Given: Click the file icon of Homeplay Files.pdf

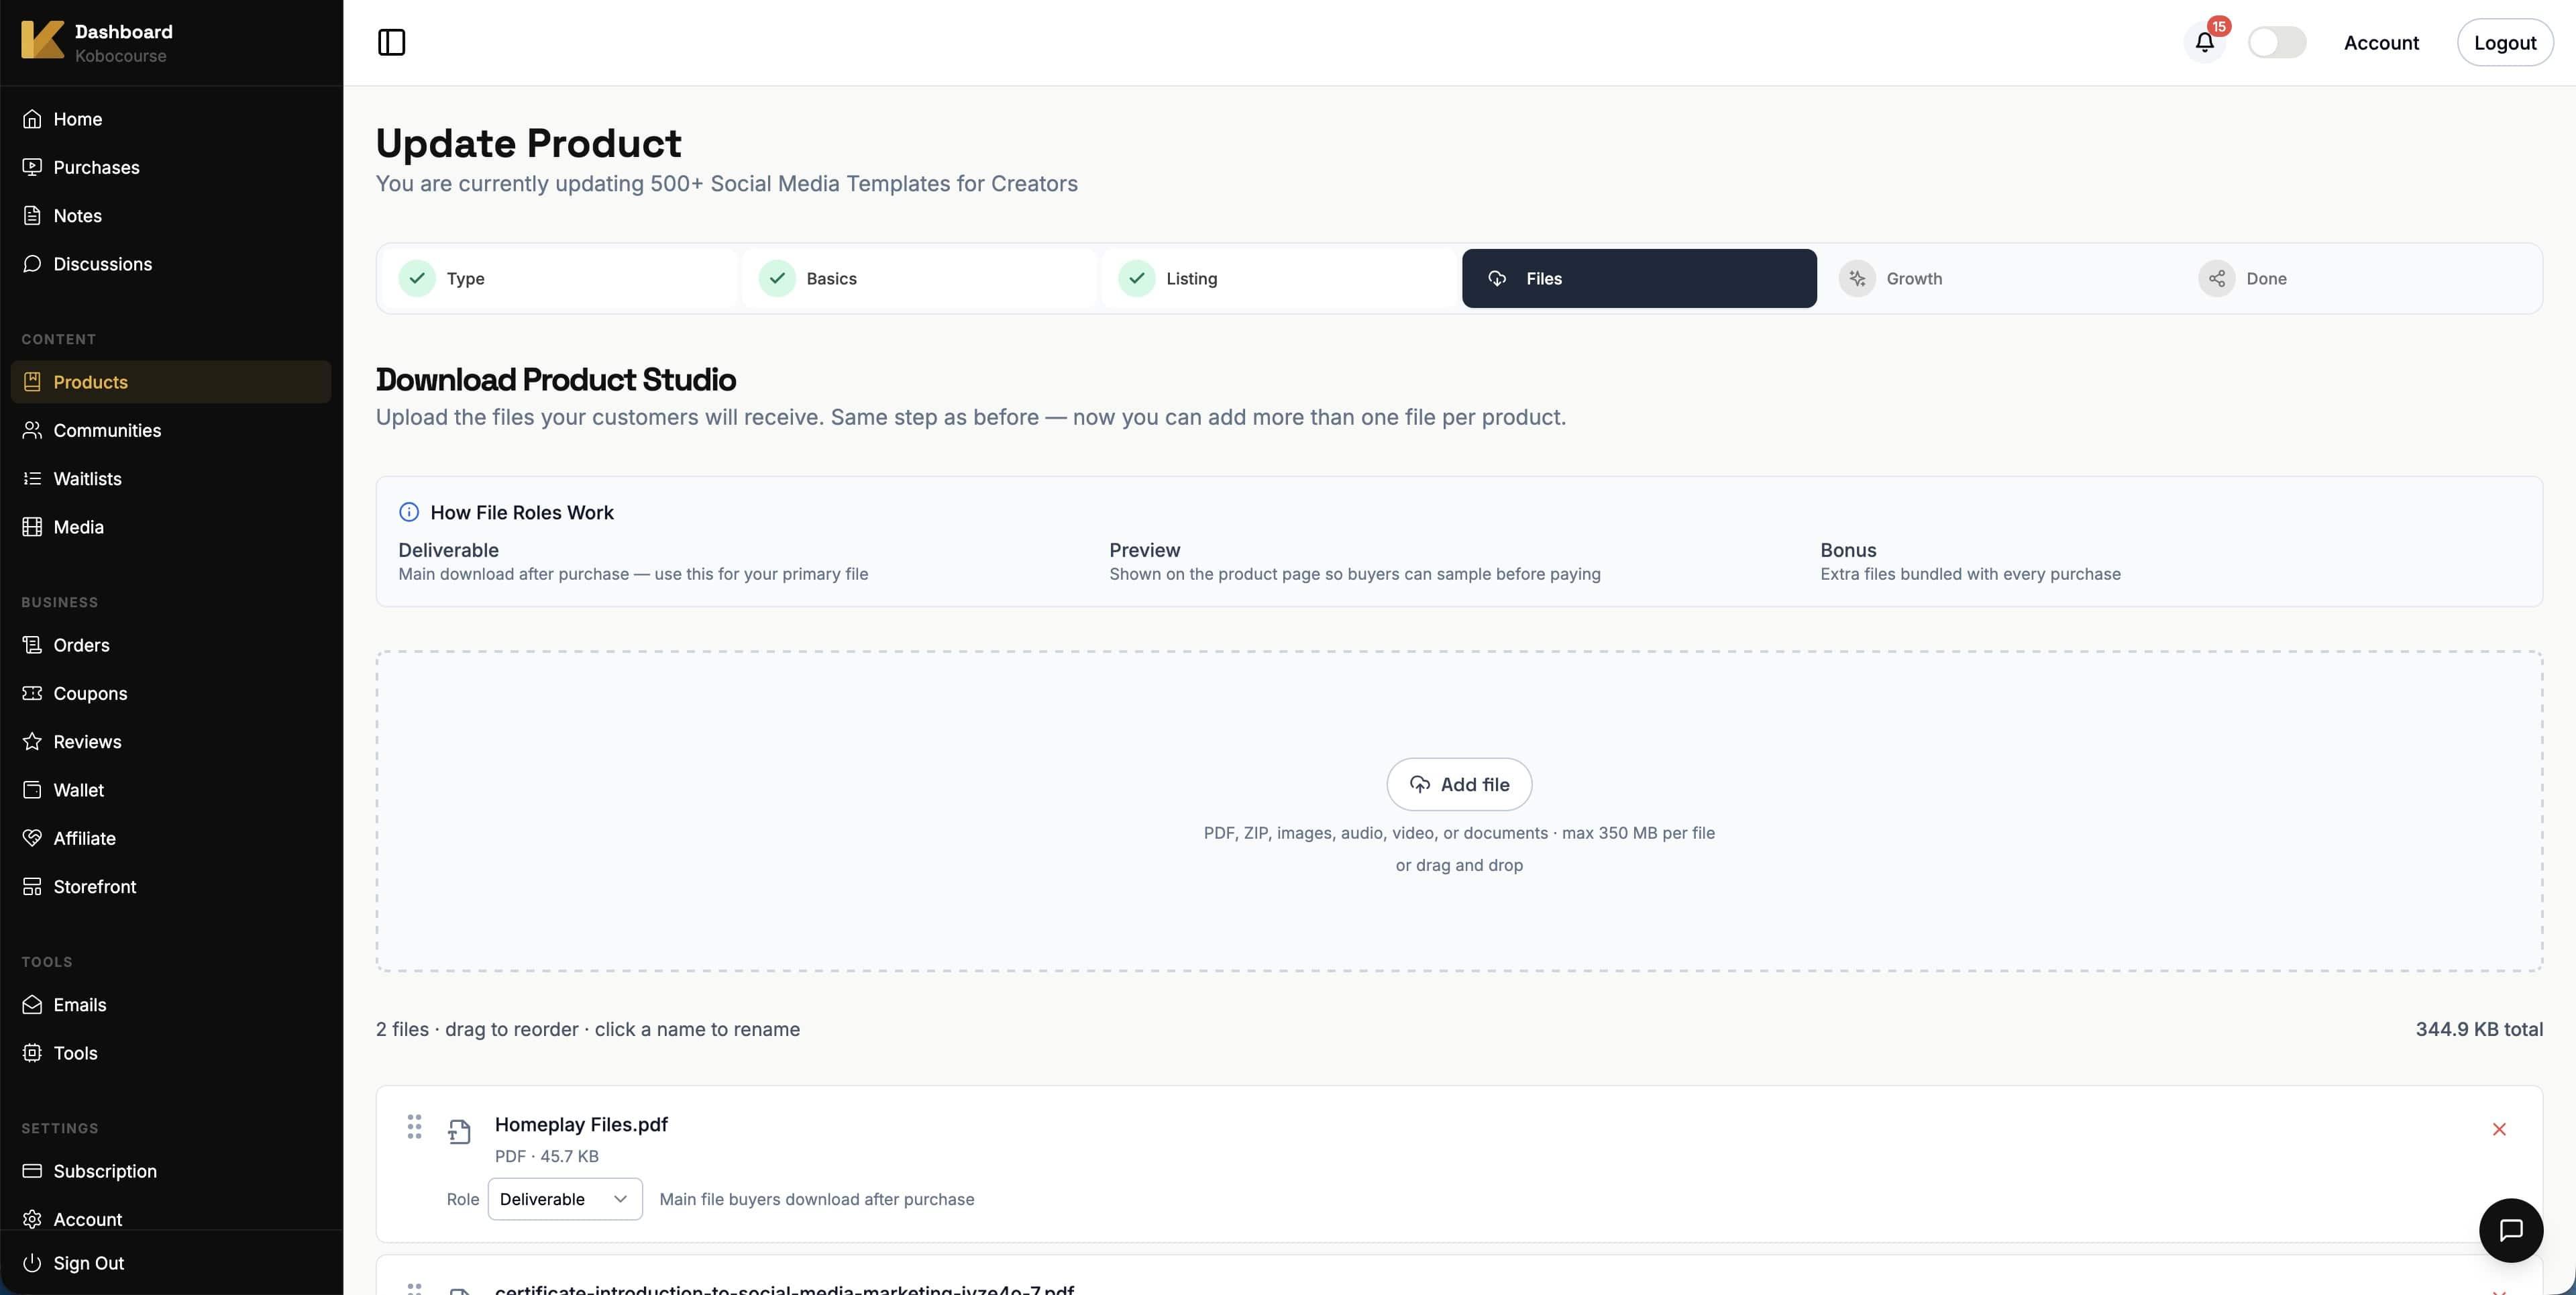Looking at the screenshot, I should 459,1132.
